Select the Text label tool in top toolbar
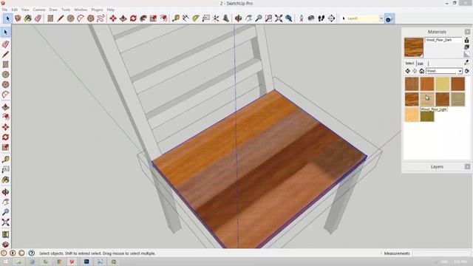 (x=206, y=18)
